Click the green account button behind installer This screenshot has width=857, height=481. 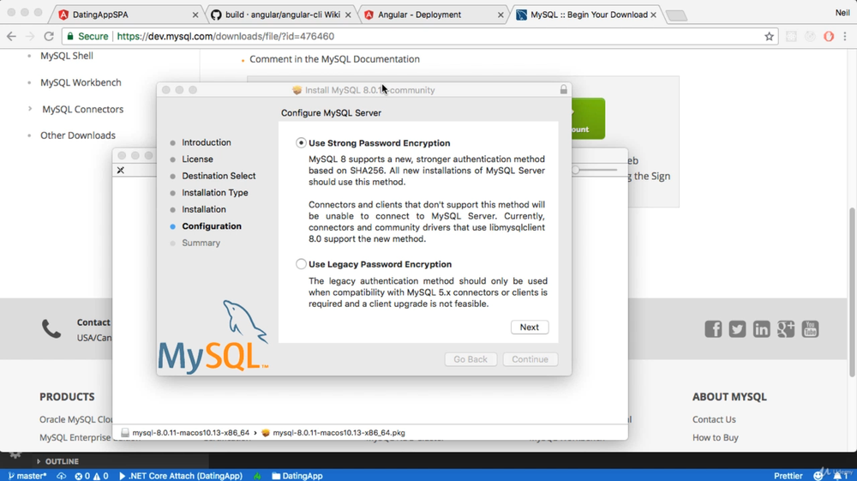pos(588,118)
